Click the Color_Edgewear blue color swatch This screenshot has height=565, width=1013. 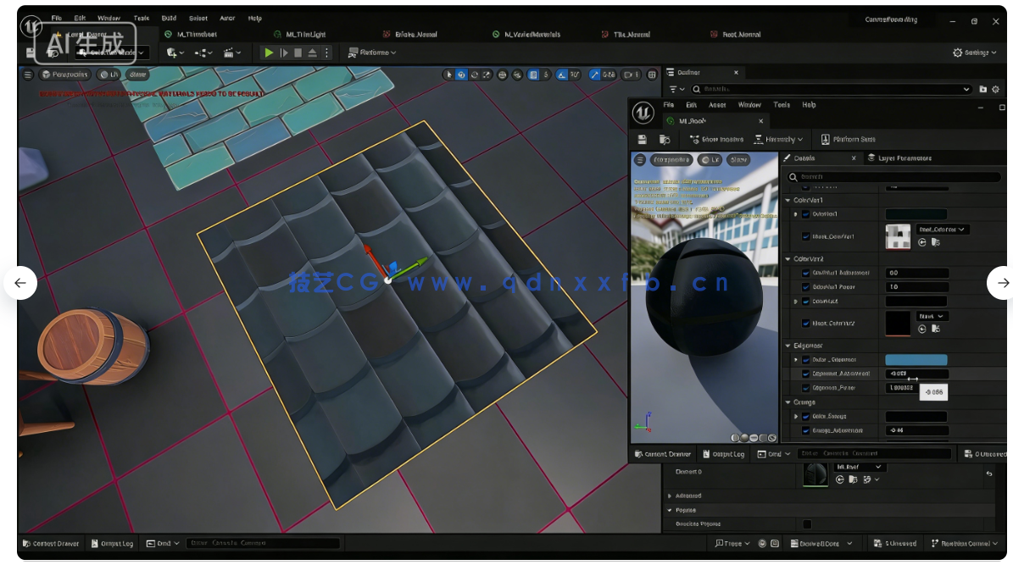(x=916, y=359)
